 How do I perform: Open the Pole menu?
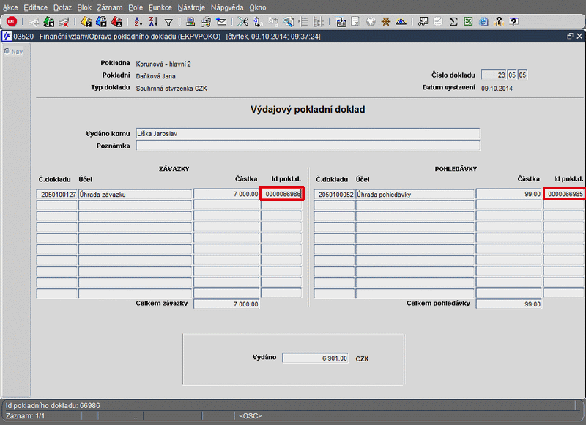pyautogui.click(x=136, y=7)
